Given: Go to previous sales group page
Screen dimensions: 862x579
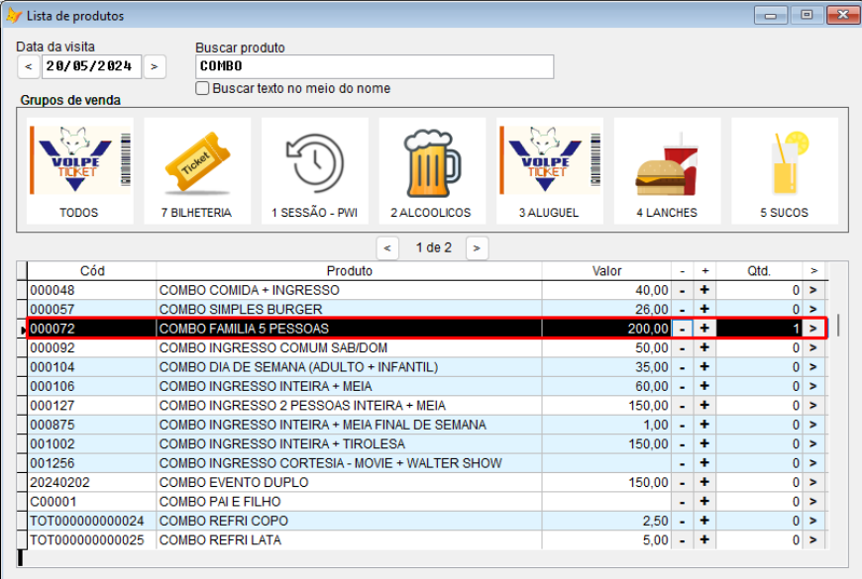Looking at the screenshot, I should 388,247.
